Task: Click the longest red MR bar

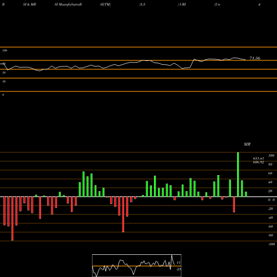Action: point(12,218)
